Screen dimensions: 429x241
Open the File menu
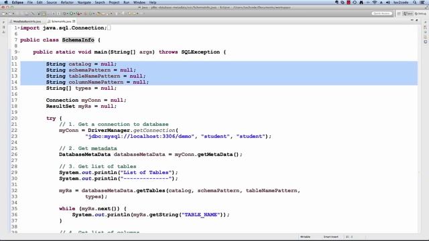[x=29, y=3]
